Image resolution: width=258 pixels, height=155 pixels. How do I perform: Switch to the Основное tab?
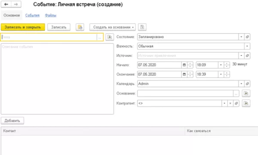[x=12, y=15]
